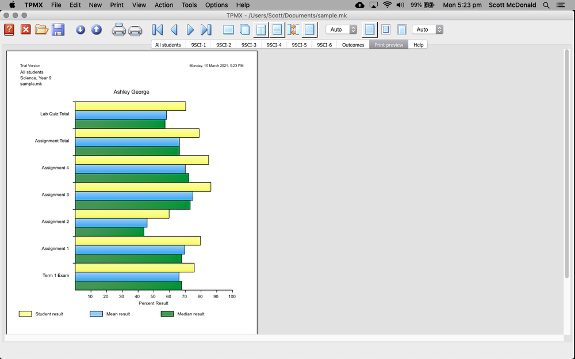Screen dimensions: 575x359
Task: Click the Assignment Total label
Action: click(x=52, y=141)
